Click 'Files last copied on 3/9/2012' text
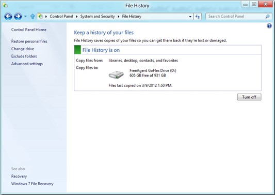This screenshot has height=195, width=275. 140,86
